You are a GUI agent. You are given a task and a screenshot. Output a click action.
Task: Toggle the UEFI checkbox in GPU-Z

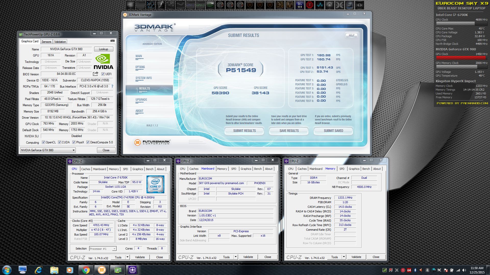pos(103,74)
